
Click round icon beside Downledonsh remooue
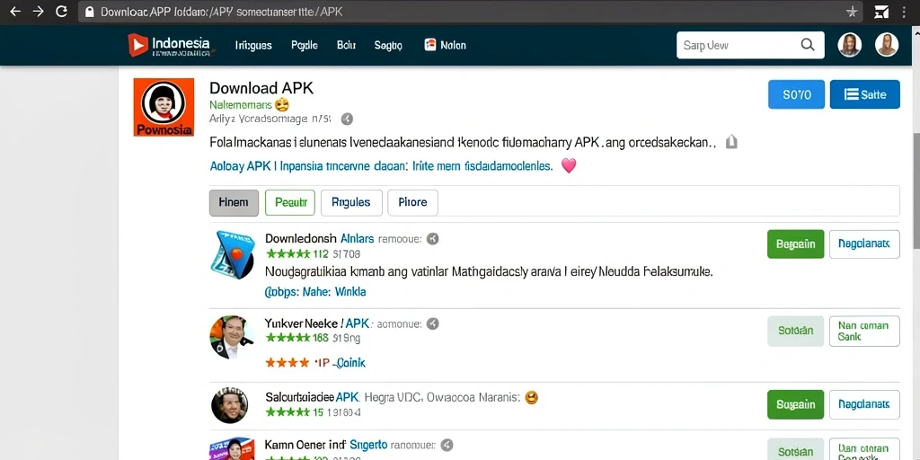pos(433,239)
